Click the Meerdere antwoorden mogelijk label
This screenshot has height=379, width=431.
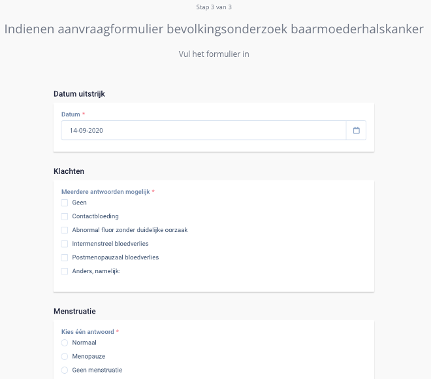(x=106, y=191)
